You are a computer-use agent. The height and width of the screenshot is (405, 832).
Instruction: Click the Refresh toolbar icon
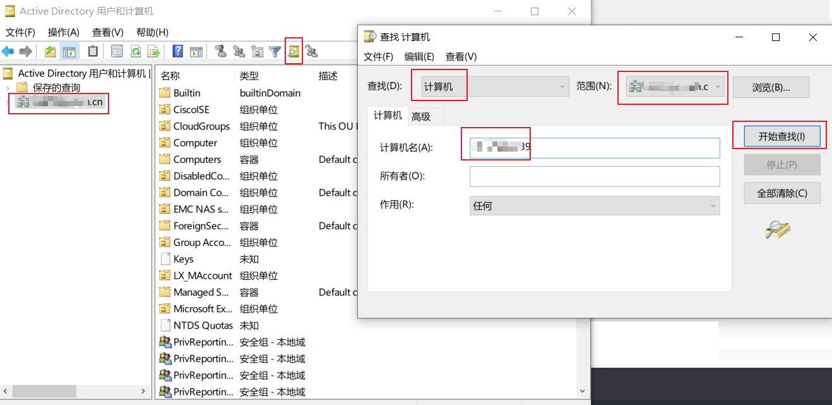click(x=135, y=52)
